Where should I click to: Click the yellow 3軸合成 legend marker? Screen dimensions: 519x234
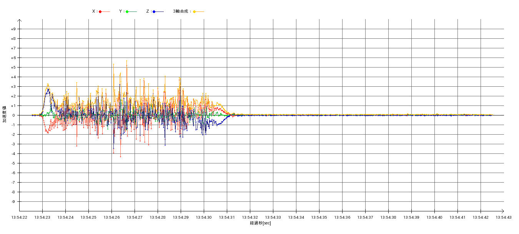point(195,12)
